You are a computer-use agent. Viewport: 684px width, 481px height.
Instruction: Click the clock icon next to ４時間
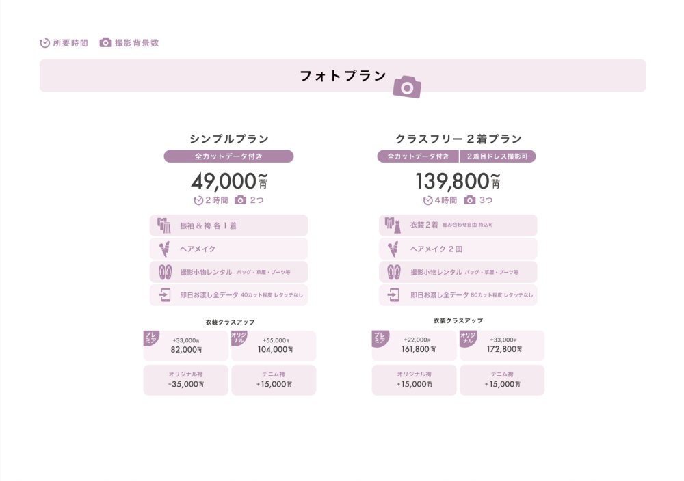tap(428, 200)
